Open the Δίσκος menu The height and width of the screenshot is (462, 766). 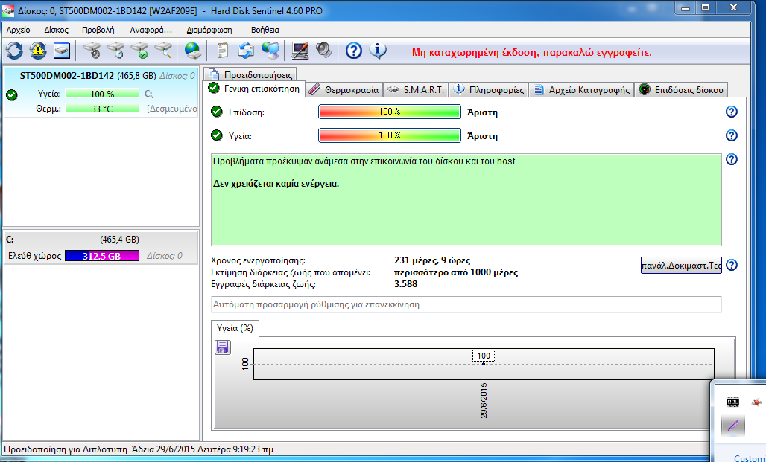[x=56, y=30]
